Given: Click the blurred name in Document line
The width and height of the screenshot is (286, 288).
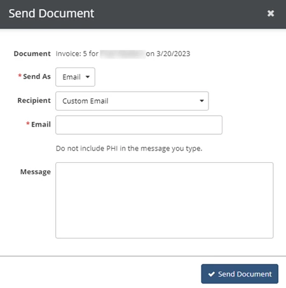Looking at the screenshot, I should pos(123,54).
